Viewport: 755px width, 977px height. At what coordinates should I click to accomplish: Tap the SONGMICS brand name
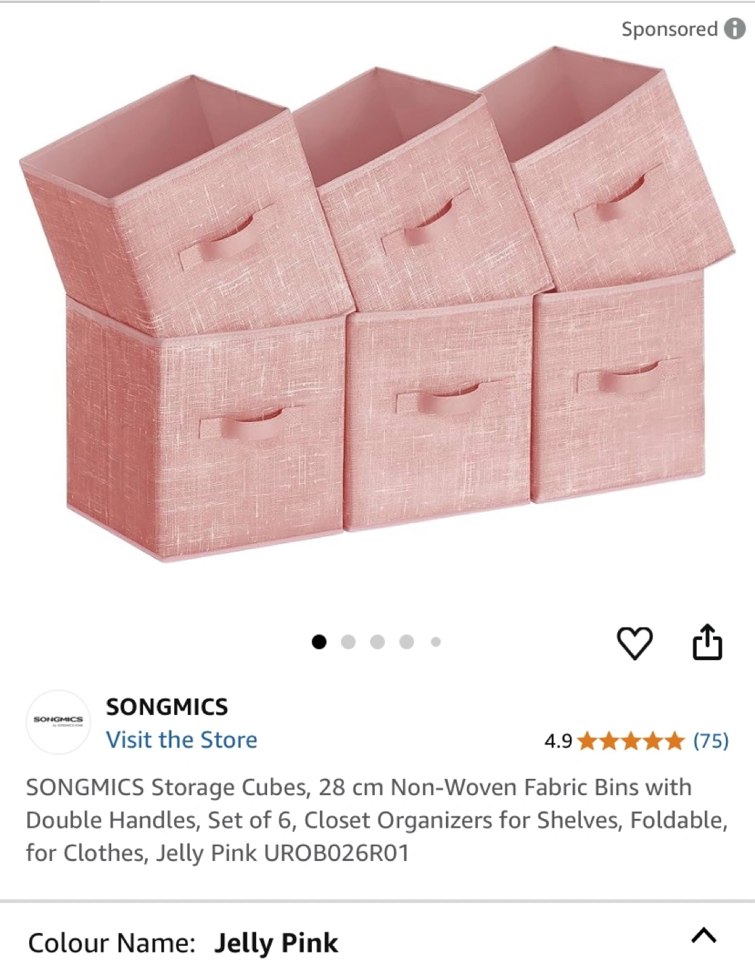[167, 707]
